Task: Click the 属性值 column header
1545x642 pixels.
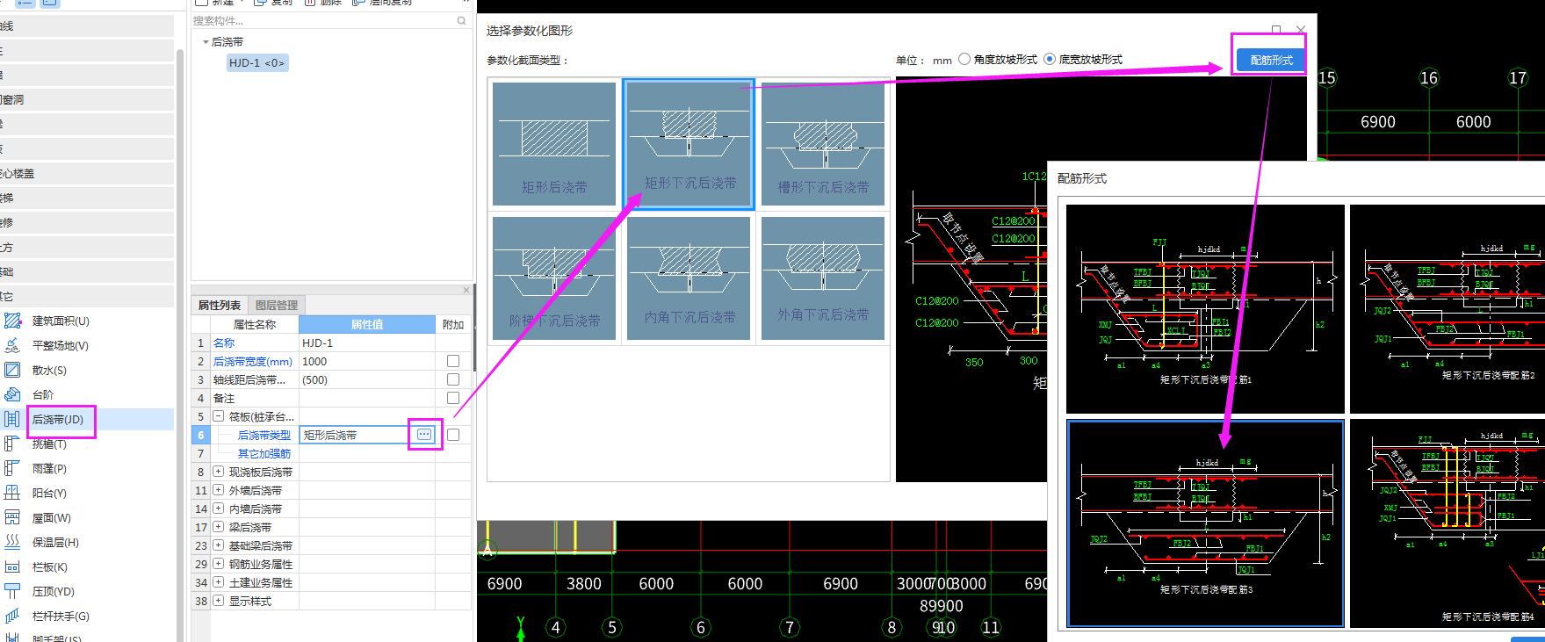Action: click(367, 324)
